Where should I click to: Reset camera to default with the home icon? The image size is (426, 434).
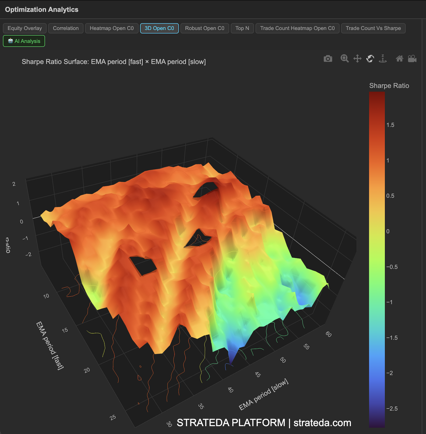point(400,58)
